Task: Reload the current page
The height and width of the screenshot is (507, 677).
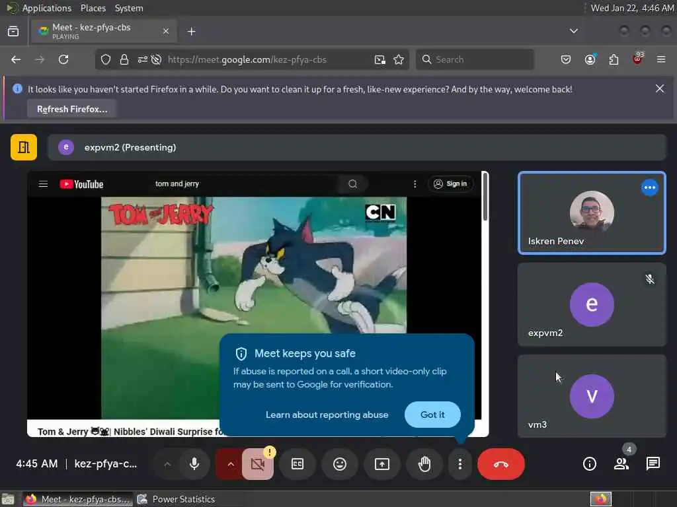Action: pyautogui.click(x=63, y=59)
